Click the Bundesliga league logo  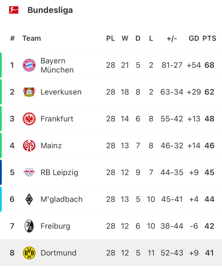[14, 10]
